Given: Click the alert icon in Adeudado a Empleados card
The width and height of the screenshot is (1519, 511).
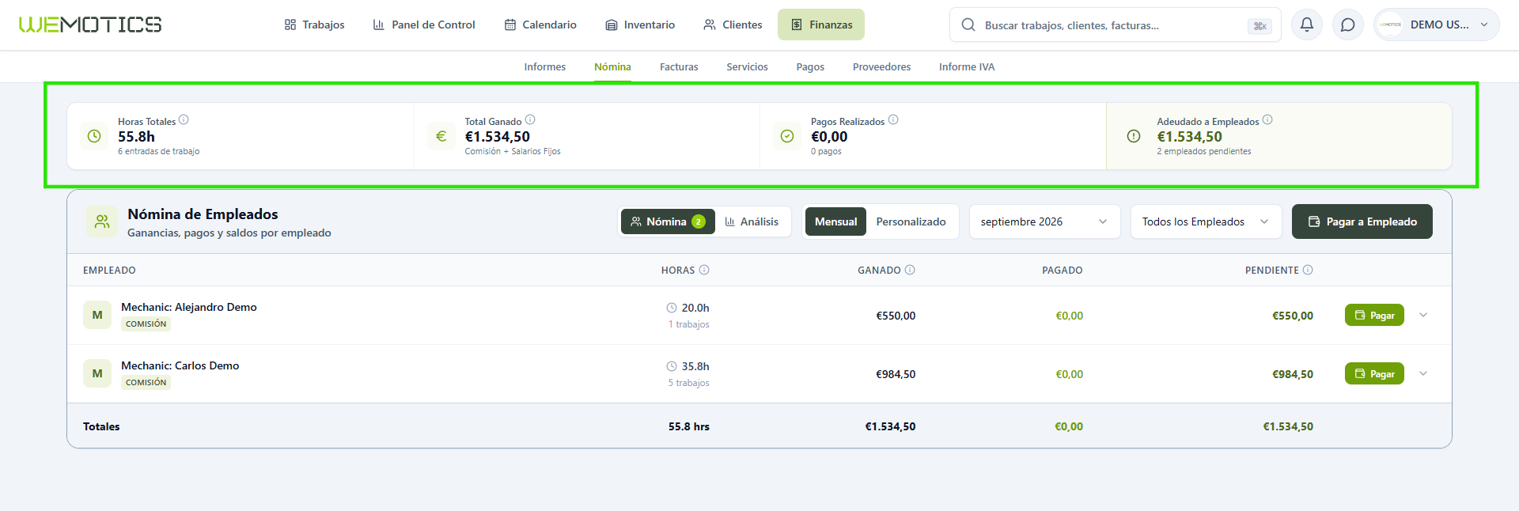Looking at the screenshot, I should click(1134, 136).
